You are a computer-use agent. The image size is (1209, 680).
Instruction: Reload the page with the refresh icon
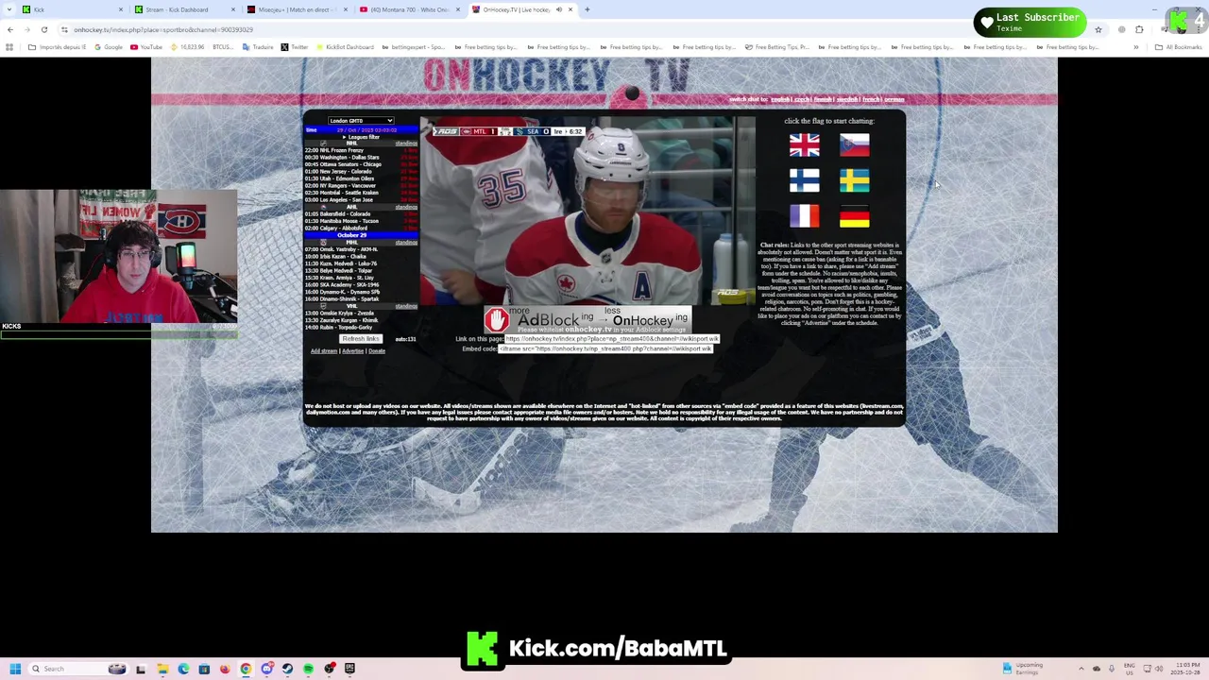(43, 29)
